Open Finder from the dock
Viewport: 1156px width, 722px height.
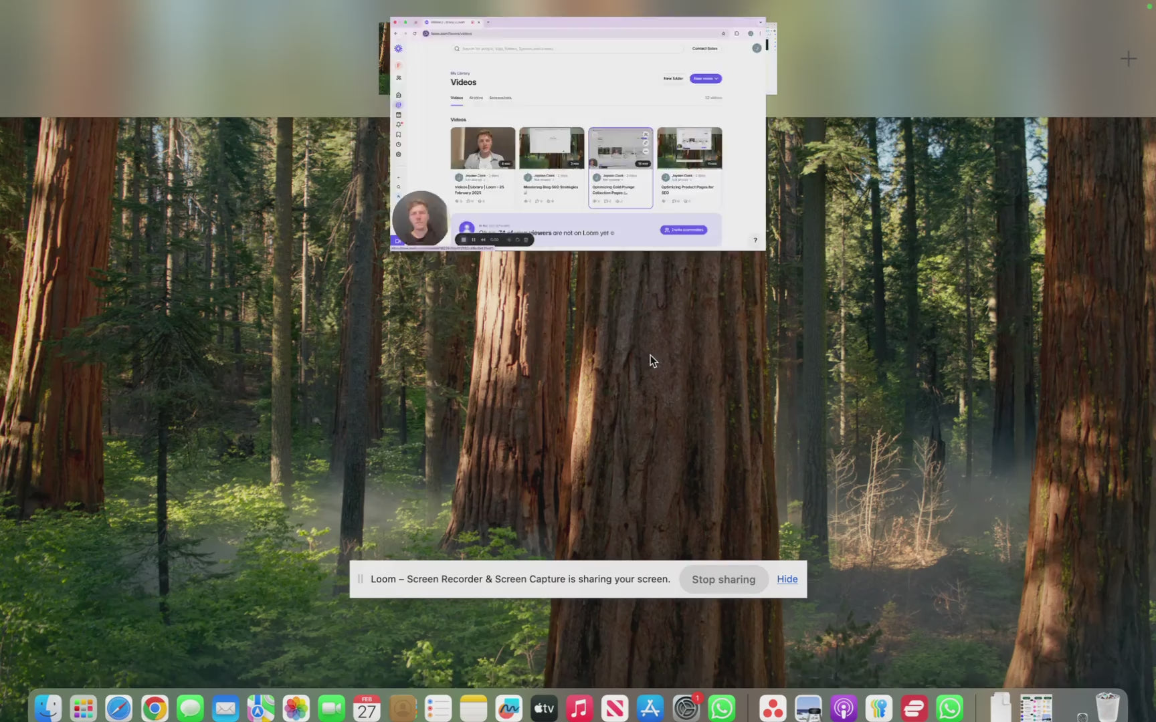coord(48,708)
